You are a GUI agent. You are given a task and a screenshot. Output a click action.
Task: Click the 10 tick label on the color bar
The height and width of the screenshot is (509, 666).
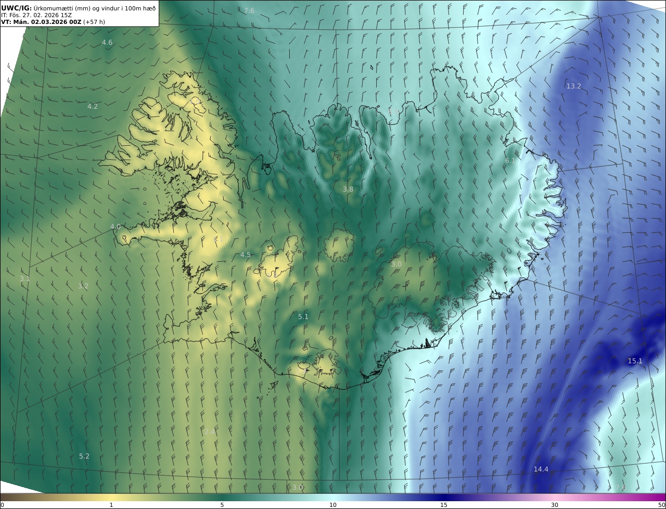click(333, 505)
